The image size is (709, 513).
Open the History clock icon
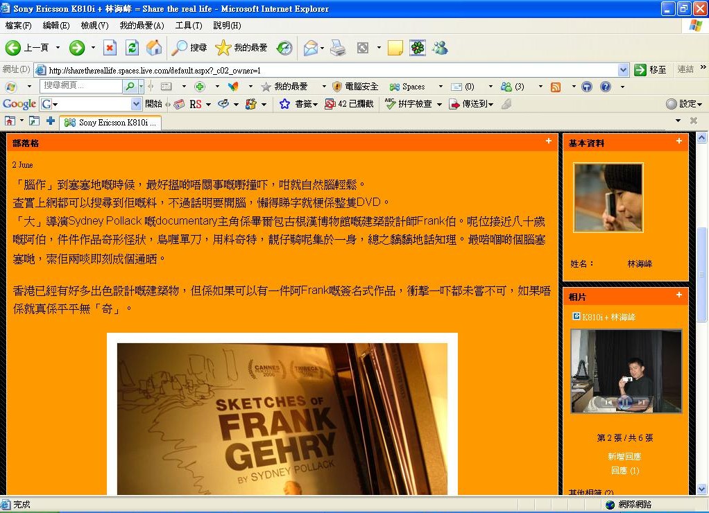click(x=284, y=47)
